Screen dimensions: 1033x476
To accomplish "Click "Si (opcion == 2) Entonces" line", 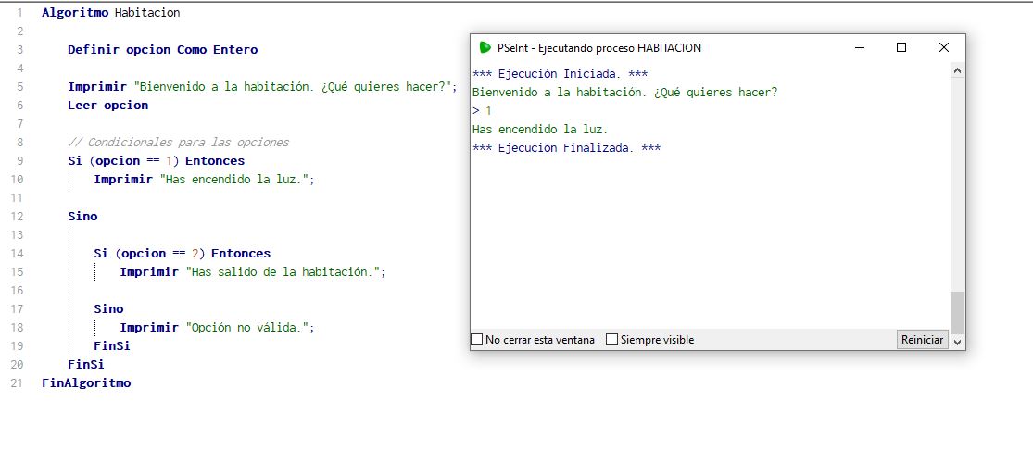I will point(182,254).
